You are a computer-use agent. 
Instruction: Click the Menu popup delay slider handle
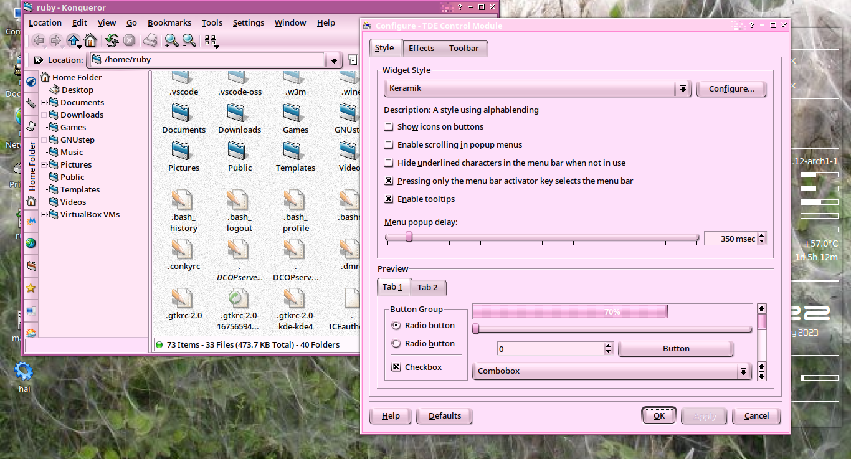[409, 237]
